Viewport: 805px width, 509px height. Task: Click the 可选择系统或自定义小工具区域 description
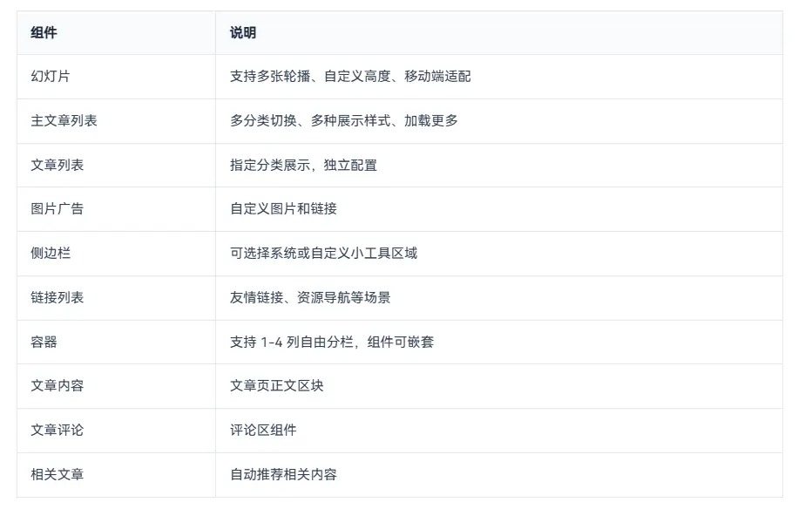pyautogui.click(x=323, y=254)
